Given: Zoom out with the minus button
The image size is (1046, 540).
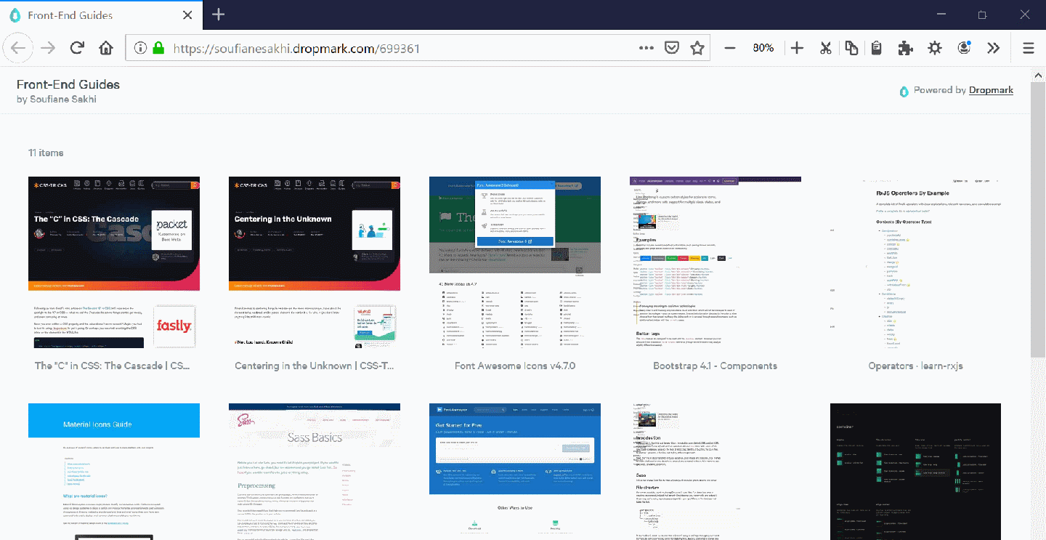Looking at the screenshot, I should (731, 48).
